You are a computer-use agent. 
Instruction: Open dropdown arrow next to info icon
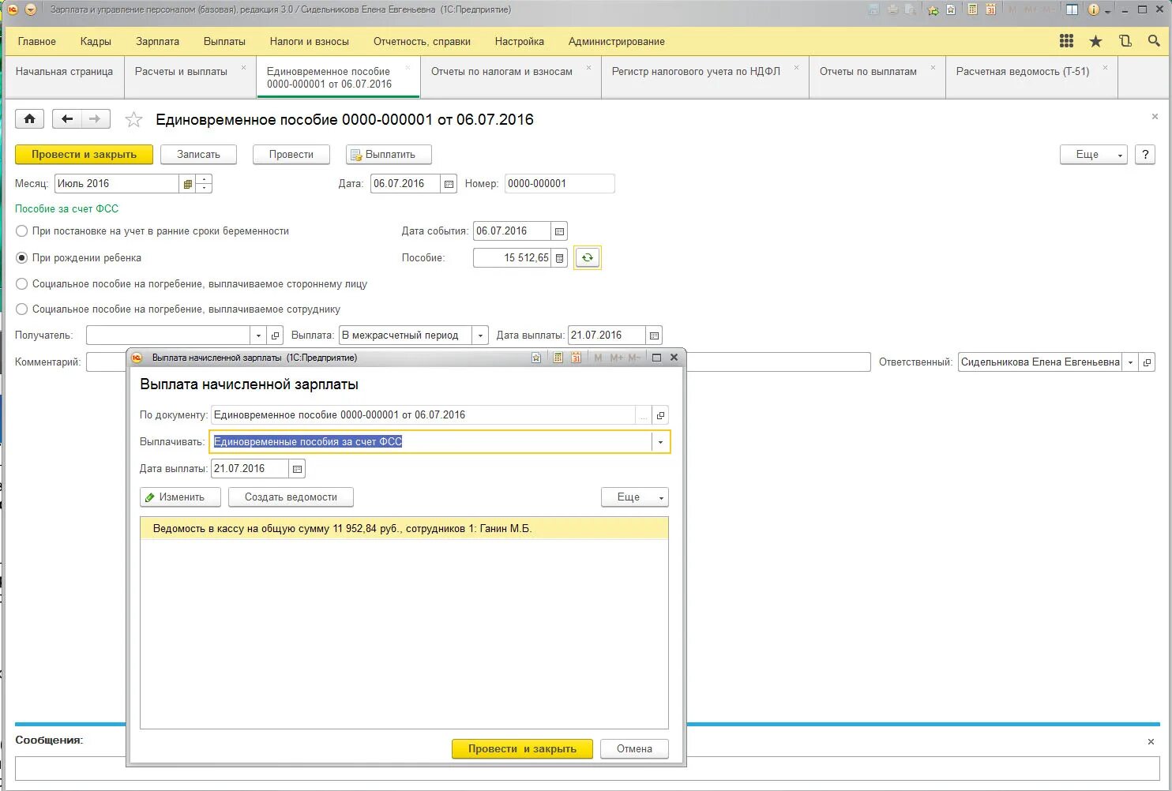point(1108,11)
